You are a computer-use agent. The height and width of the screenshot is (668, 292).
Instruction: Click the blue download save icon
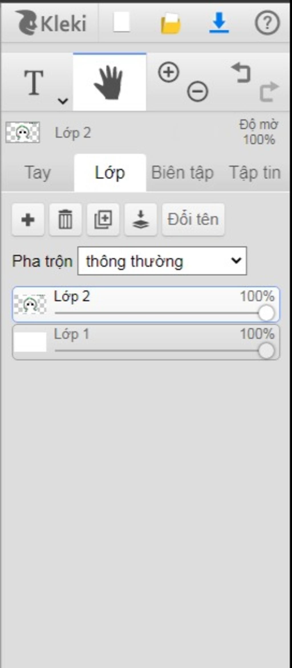(219, 23)
